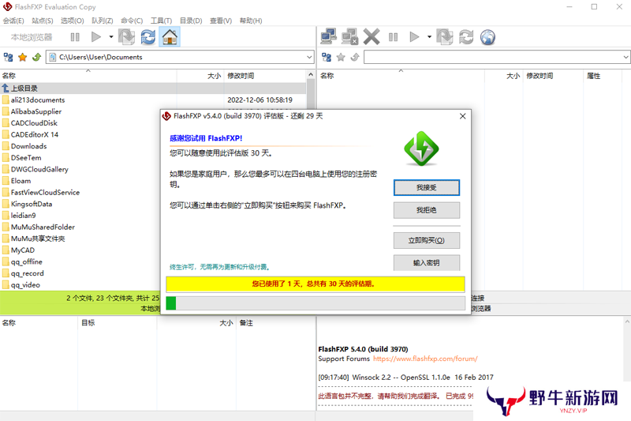631x421 pixels.
Task: Click the local pane pause icon
Action: pyautogui.click(x=75, y=37)
